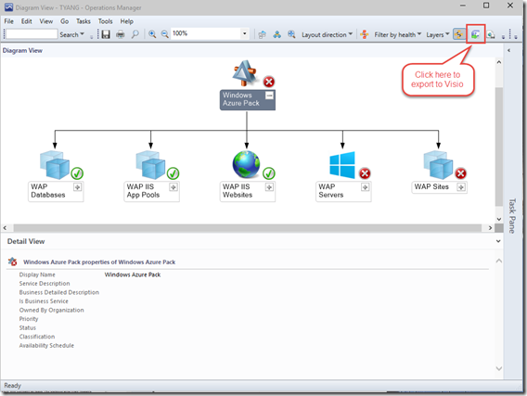This screenshot has width=527, height=396.
Task: Click the highlighted orange toolbar toggle icon
Action: 458,34
